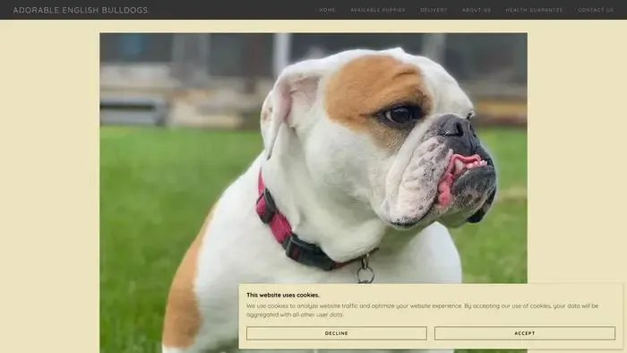
Task: Click the cookie notice description text
Action: click(422, 310)
